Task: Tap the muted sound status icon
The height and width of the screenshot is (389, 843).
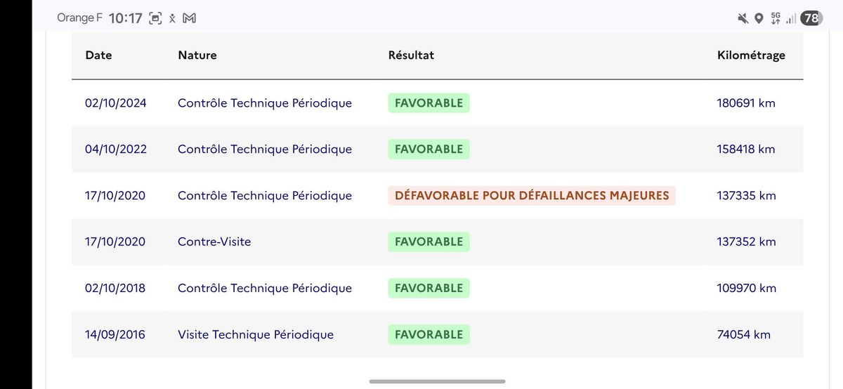Action: 743,19
